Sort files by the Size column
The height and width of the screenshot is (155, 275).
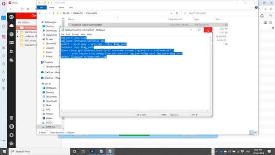218,19
